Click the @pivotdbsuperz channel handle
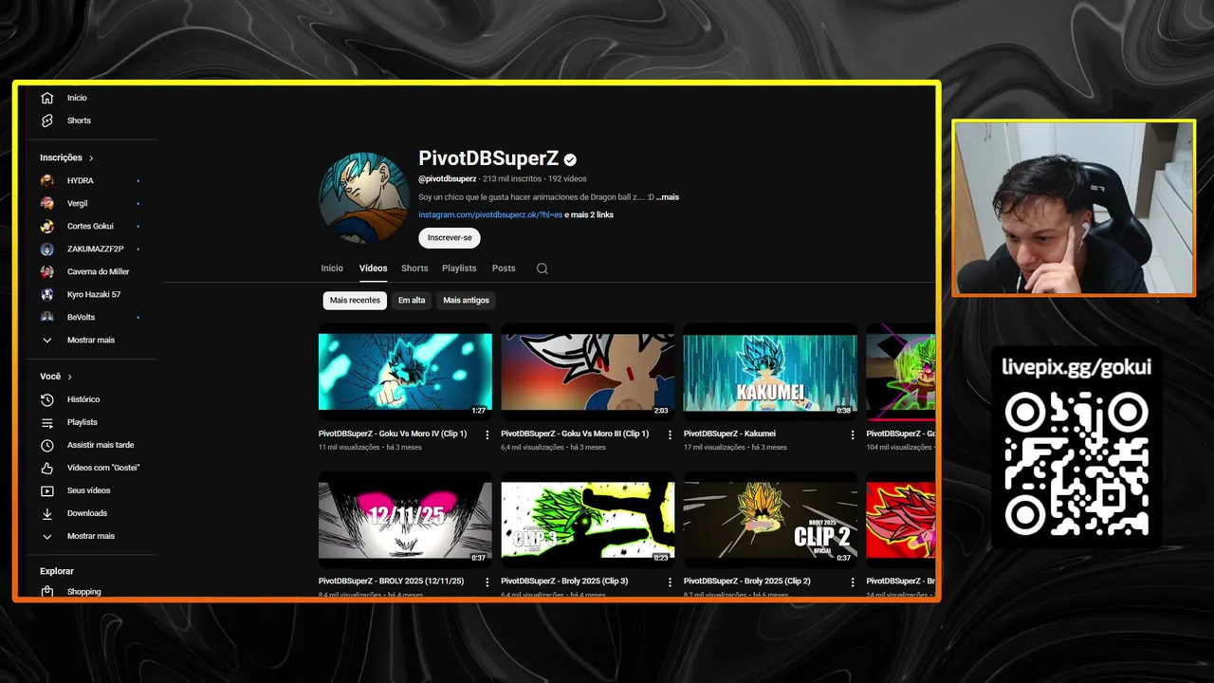The height and width of the screenshot is (683, 1214). pos(447,178)
